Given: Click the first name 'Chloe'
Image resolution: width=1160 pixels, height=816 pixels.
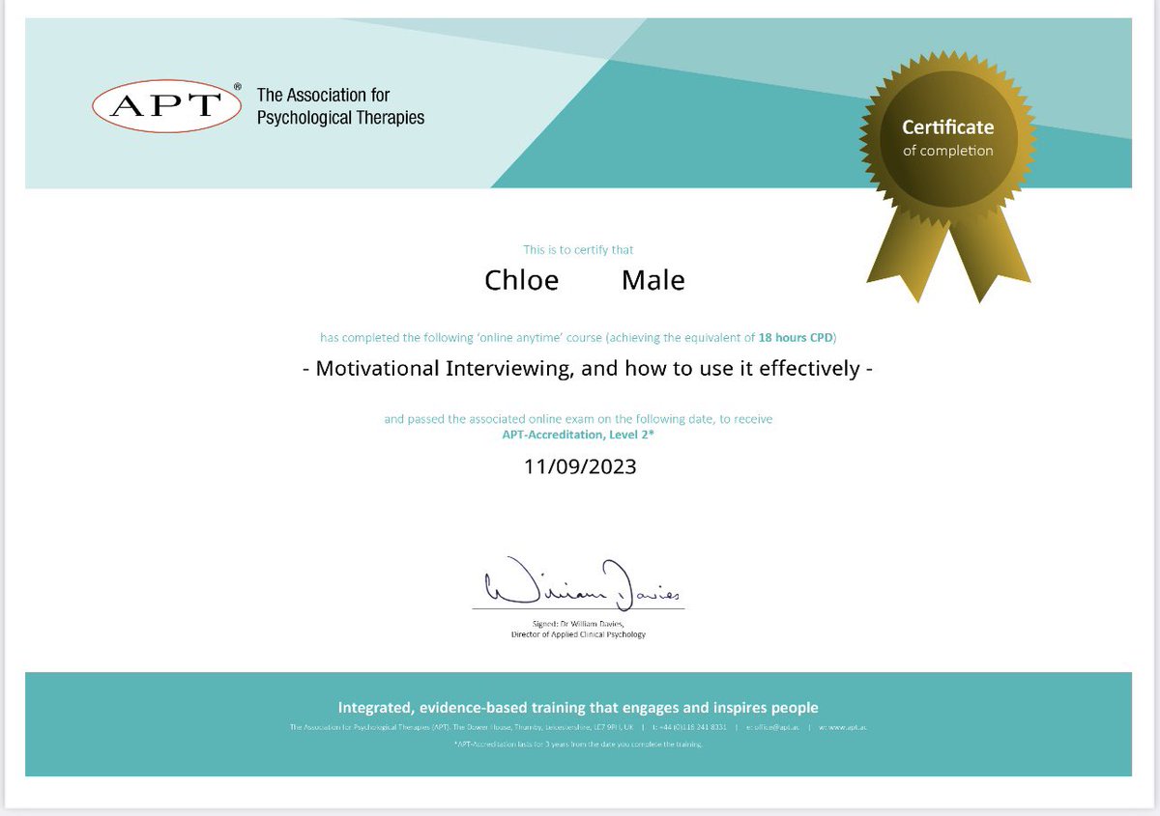Looking at the screenshot, I should (x=521, y=280).
